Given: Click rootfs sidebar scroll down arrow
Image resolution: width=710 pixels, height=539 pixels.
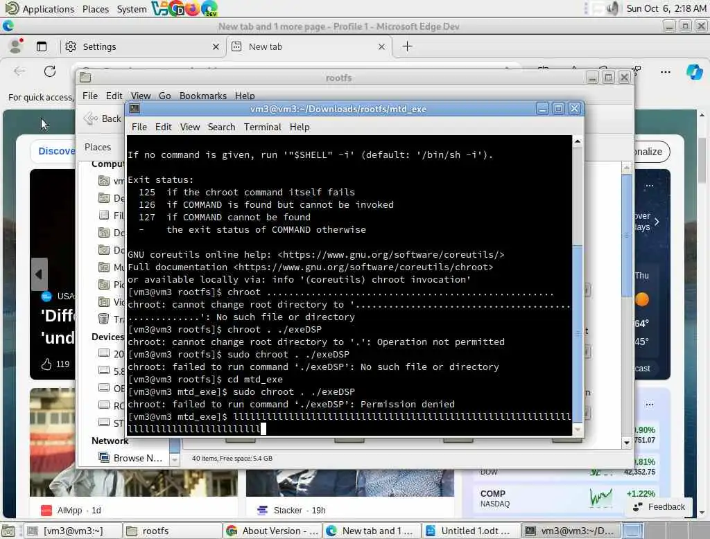Looking at the screenshot, I should tap(175, 460).
